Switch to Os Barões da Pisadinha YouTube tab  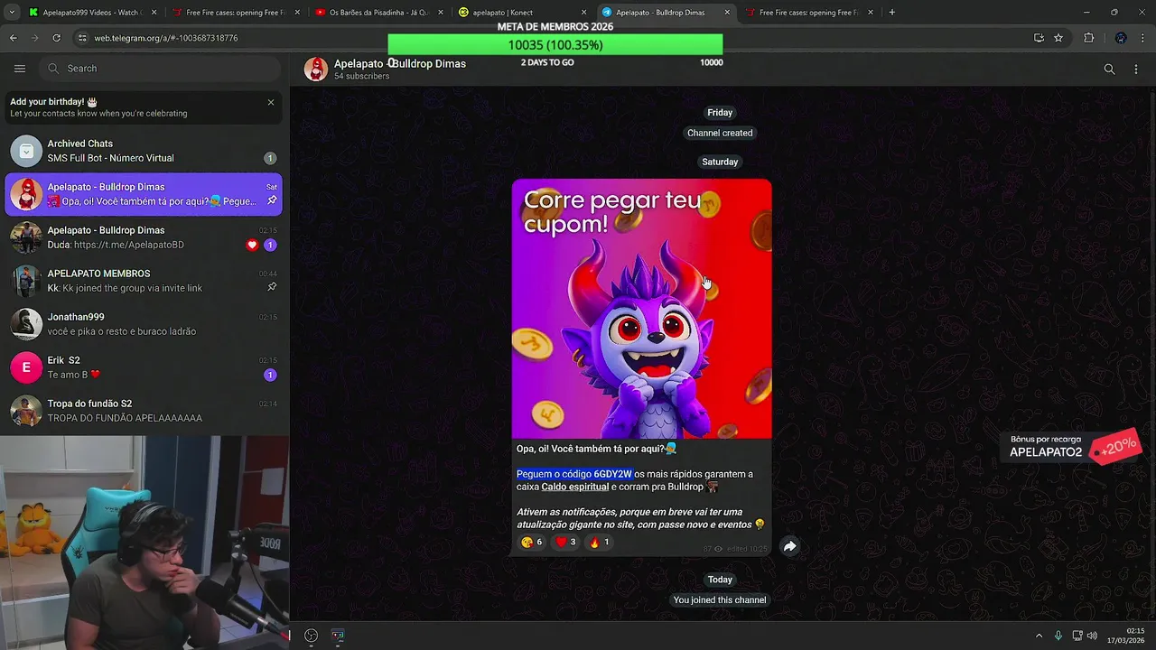378,13
